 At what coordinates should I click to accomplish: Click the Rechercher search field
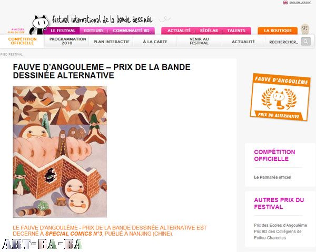284,42
